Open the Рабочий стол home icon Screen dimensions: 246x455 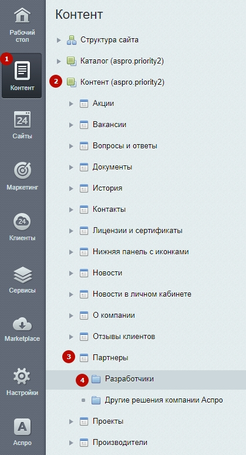pyautogui.click(x=22, y=16)
